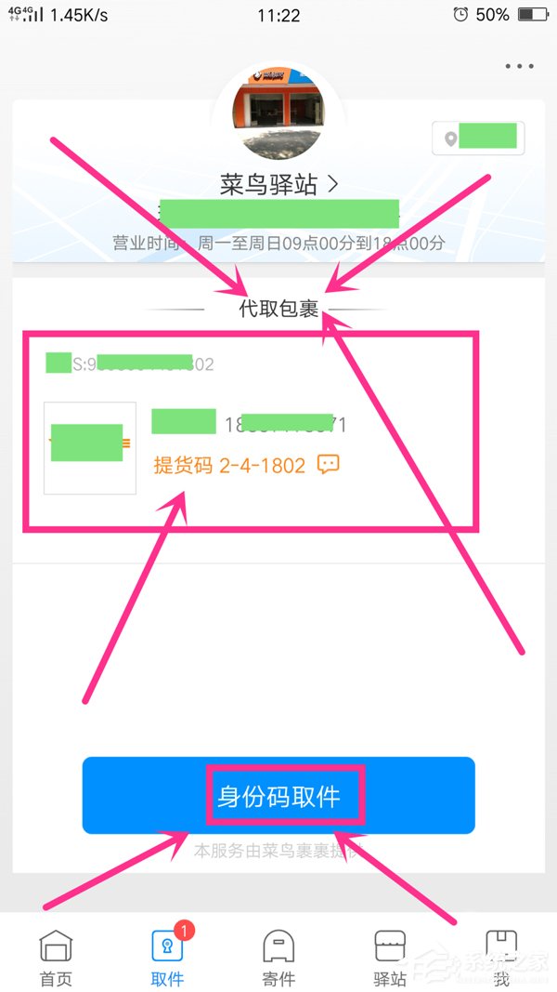Tap the 本服务由菜鸟裹裹提供 footer text
This screenshot has height=992, width=557.
pyautogui.click(x=278, y=851)
